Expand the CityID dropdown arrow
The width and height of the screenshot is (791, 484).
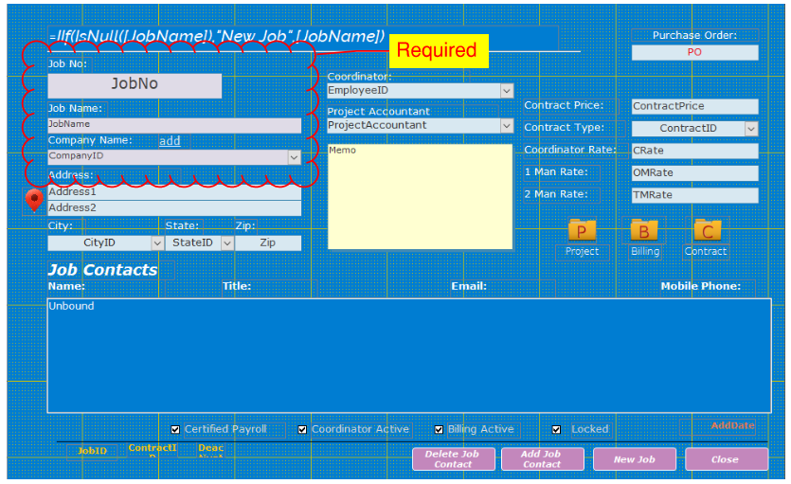point(157,243)
